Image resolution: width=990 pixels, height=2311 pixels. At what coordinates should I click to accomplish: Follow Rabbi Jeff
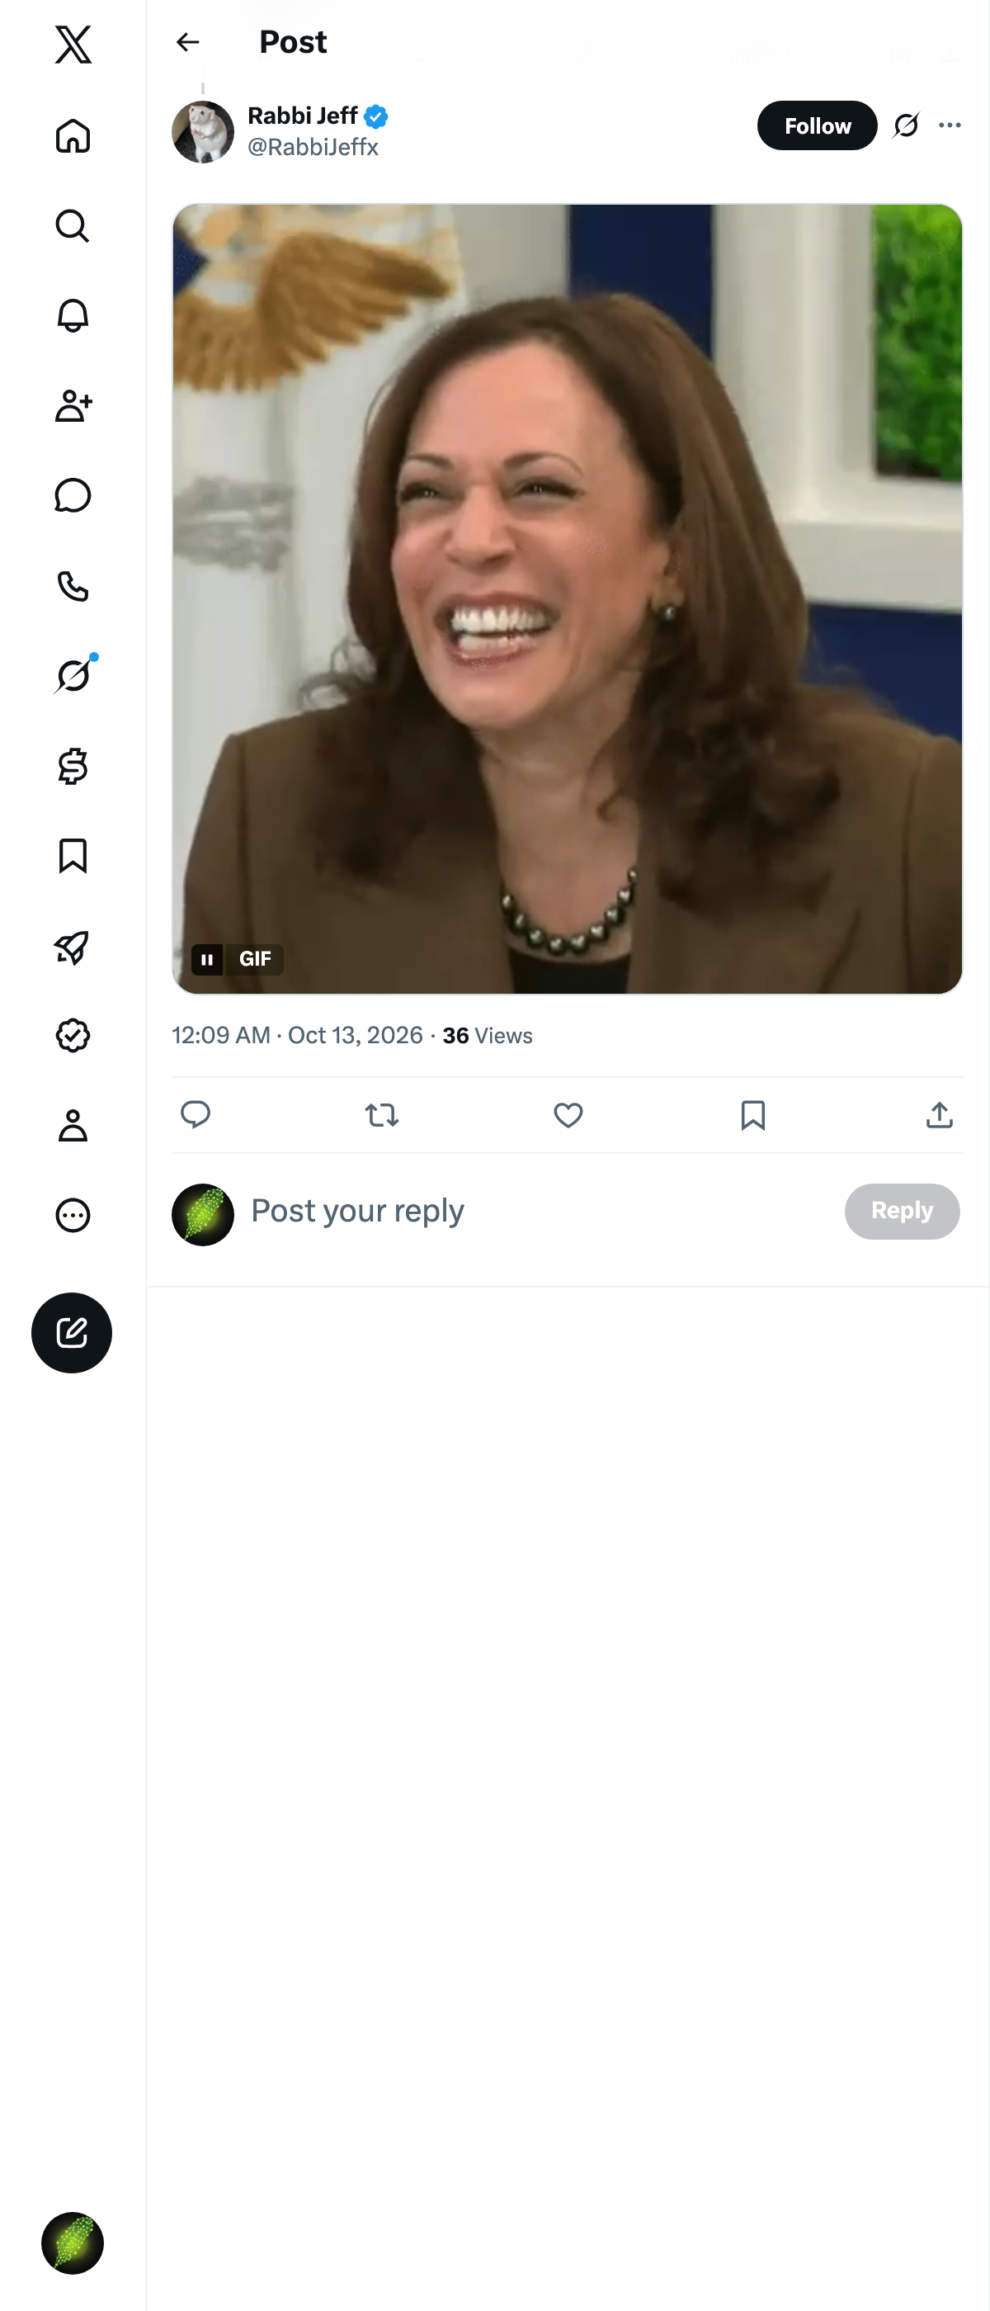817,125
